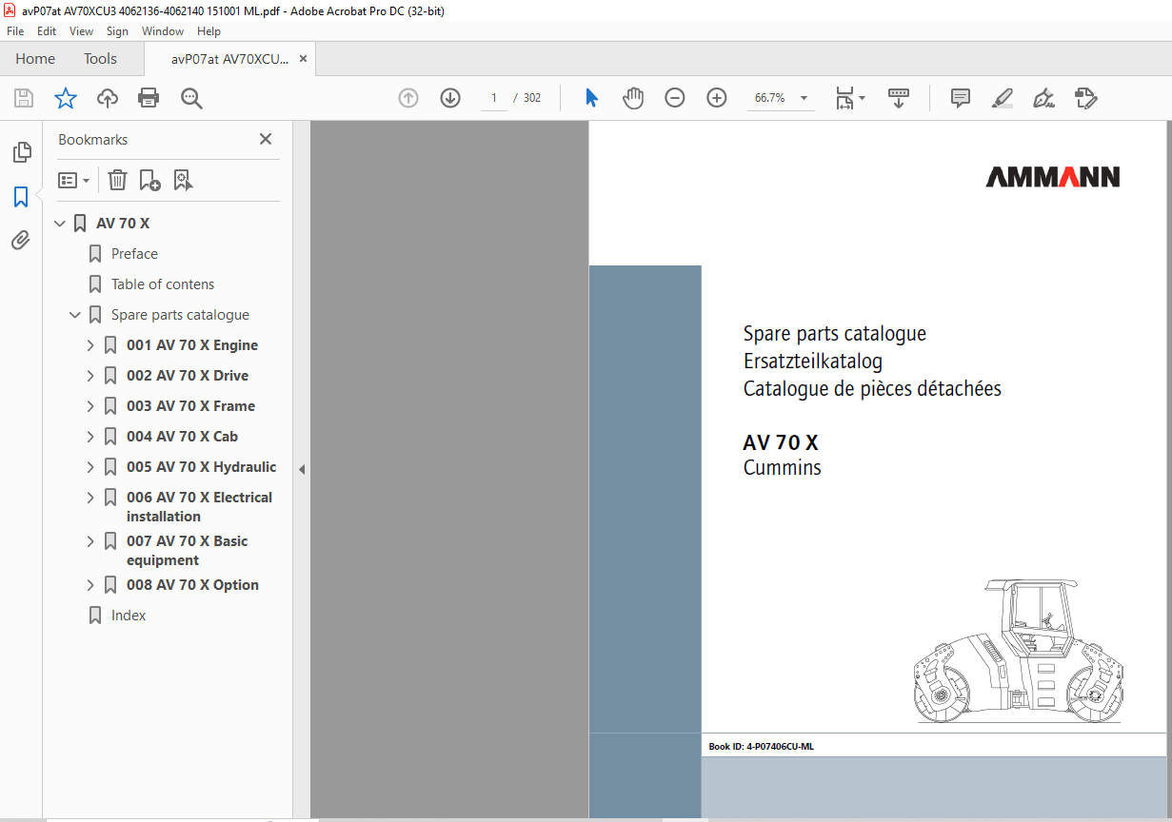Activate the hand pan tool
The image size is (1172, 822).
[x=633, y=98]
